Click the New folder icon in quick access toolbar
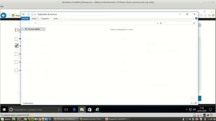Image resolution: width=216 pixels, height=121 pixels. pos(32,14)
